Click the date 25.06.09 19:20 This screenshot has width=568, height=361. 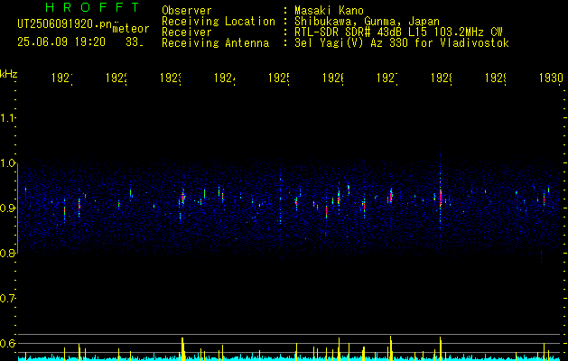pyautogui.click(x=61, y=42)
